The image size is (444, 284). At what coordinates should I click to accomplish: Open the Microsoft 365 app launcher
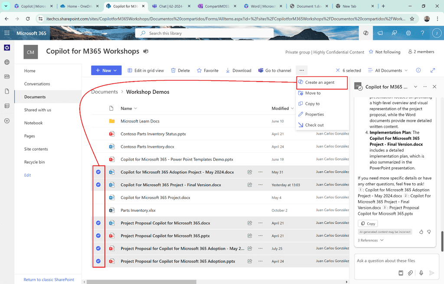point(7,33)
